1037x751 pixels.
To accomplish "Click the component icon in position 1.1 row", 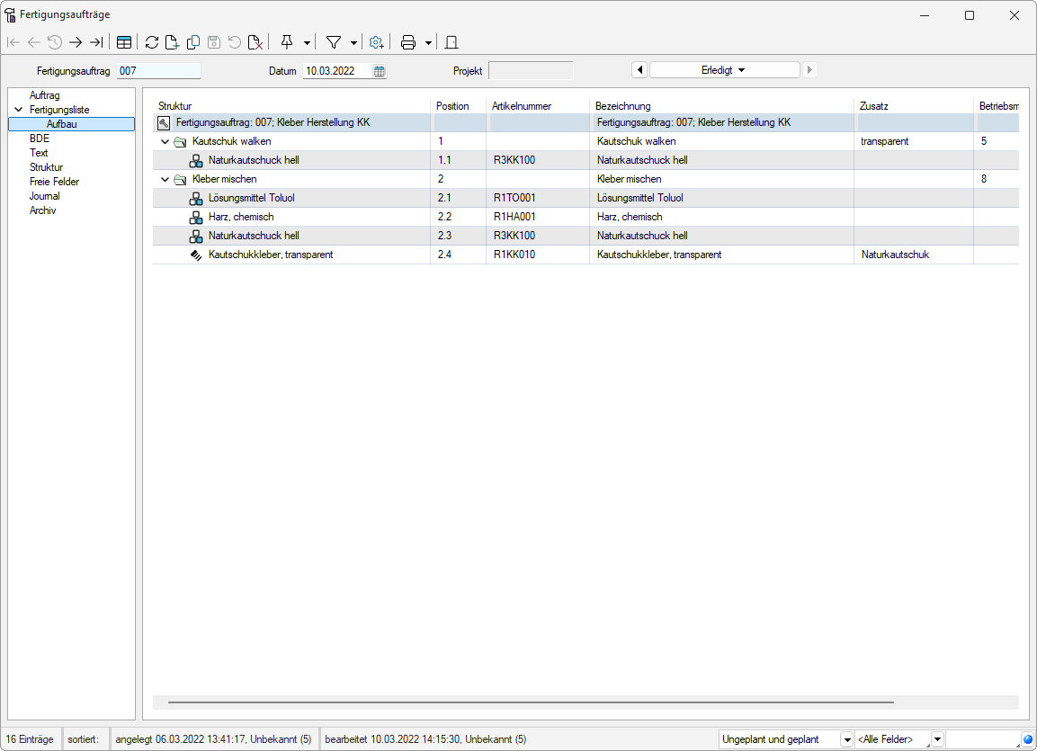I will click(x=196, y=161).
